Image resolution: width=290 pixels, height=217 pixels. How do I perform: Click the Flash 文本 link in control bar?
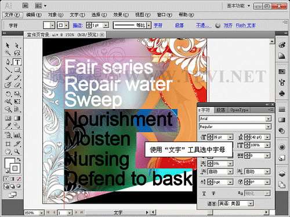[x=245, y=26]
